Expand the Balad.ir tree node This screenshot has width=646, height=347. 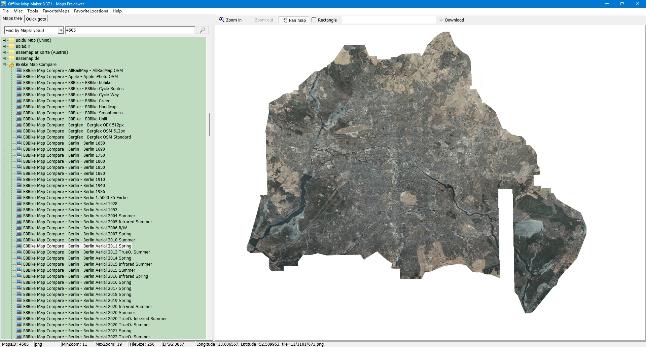click(x=4, y=46)
